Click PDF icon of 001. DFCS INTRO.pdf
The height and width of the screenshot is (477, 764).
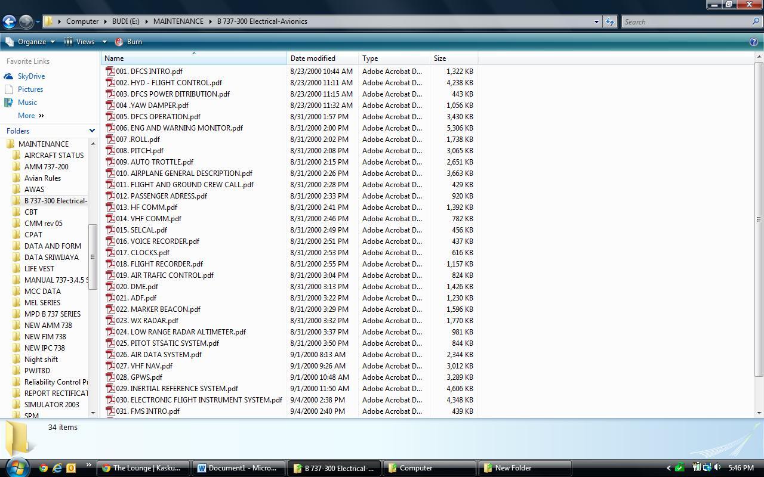pyautogui.click(x=110, y=71)
